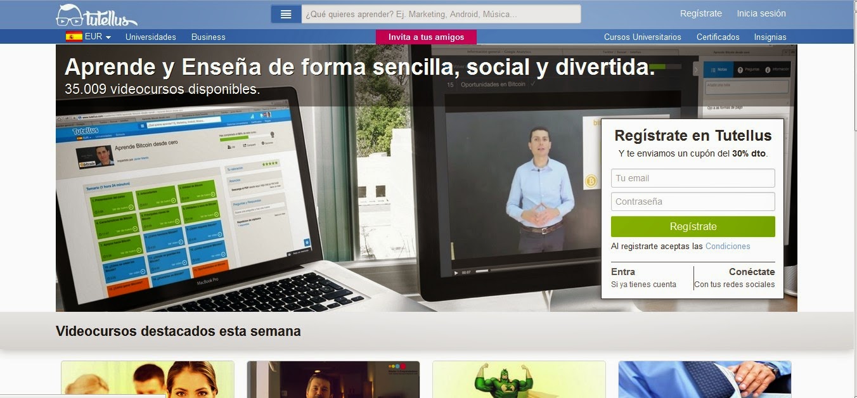Open the Business menu item
857x398 pixels.
209,37
